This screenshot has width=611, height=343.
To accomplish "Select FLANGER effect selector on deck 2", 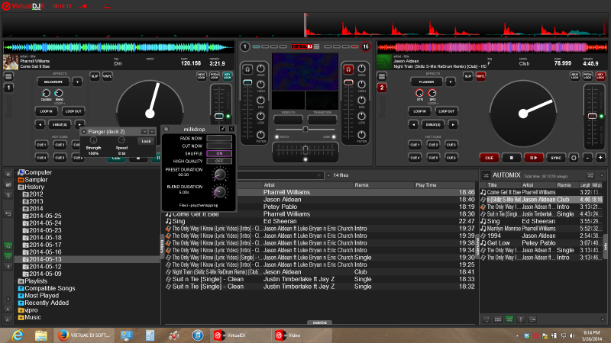I will tap(427, 82).
